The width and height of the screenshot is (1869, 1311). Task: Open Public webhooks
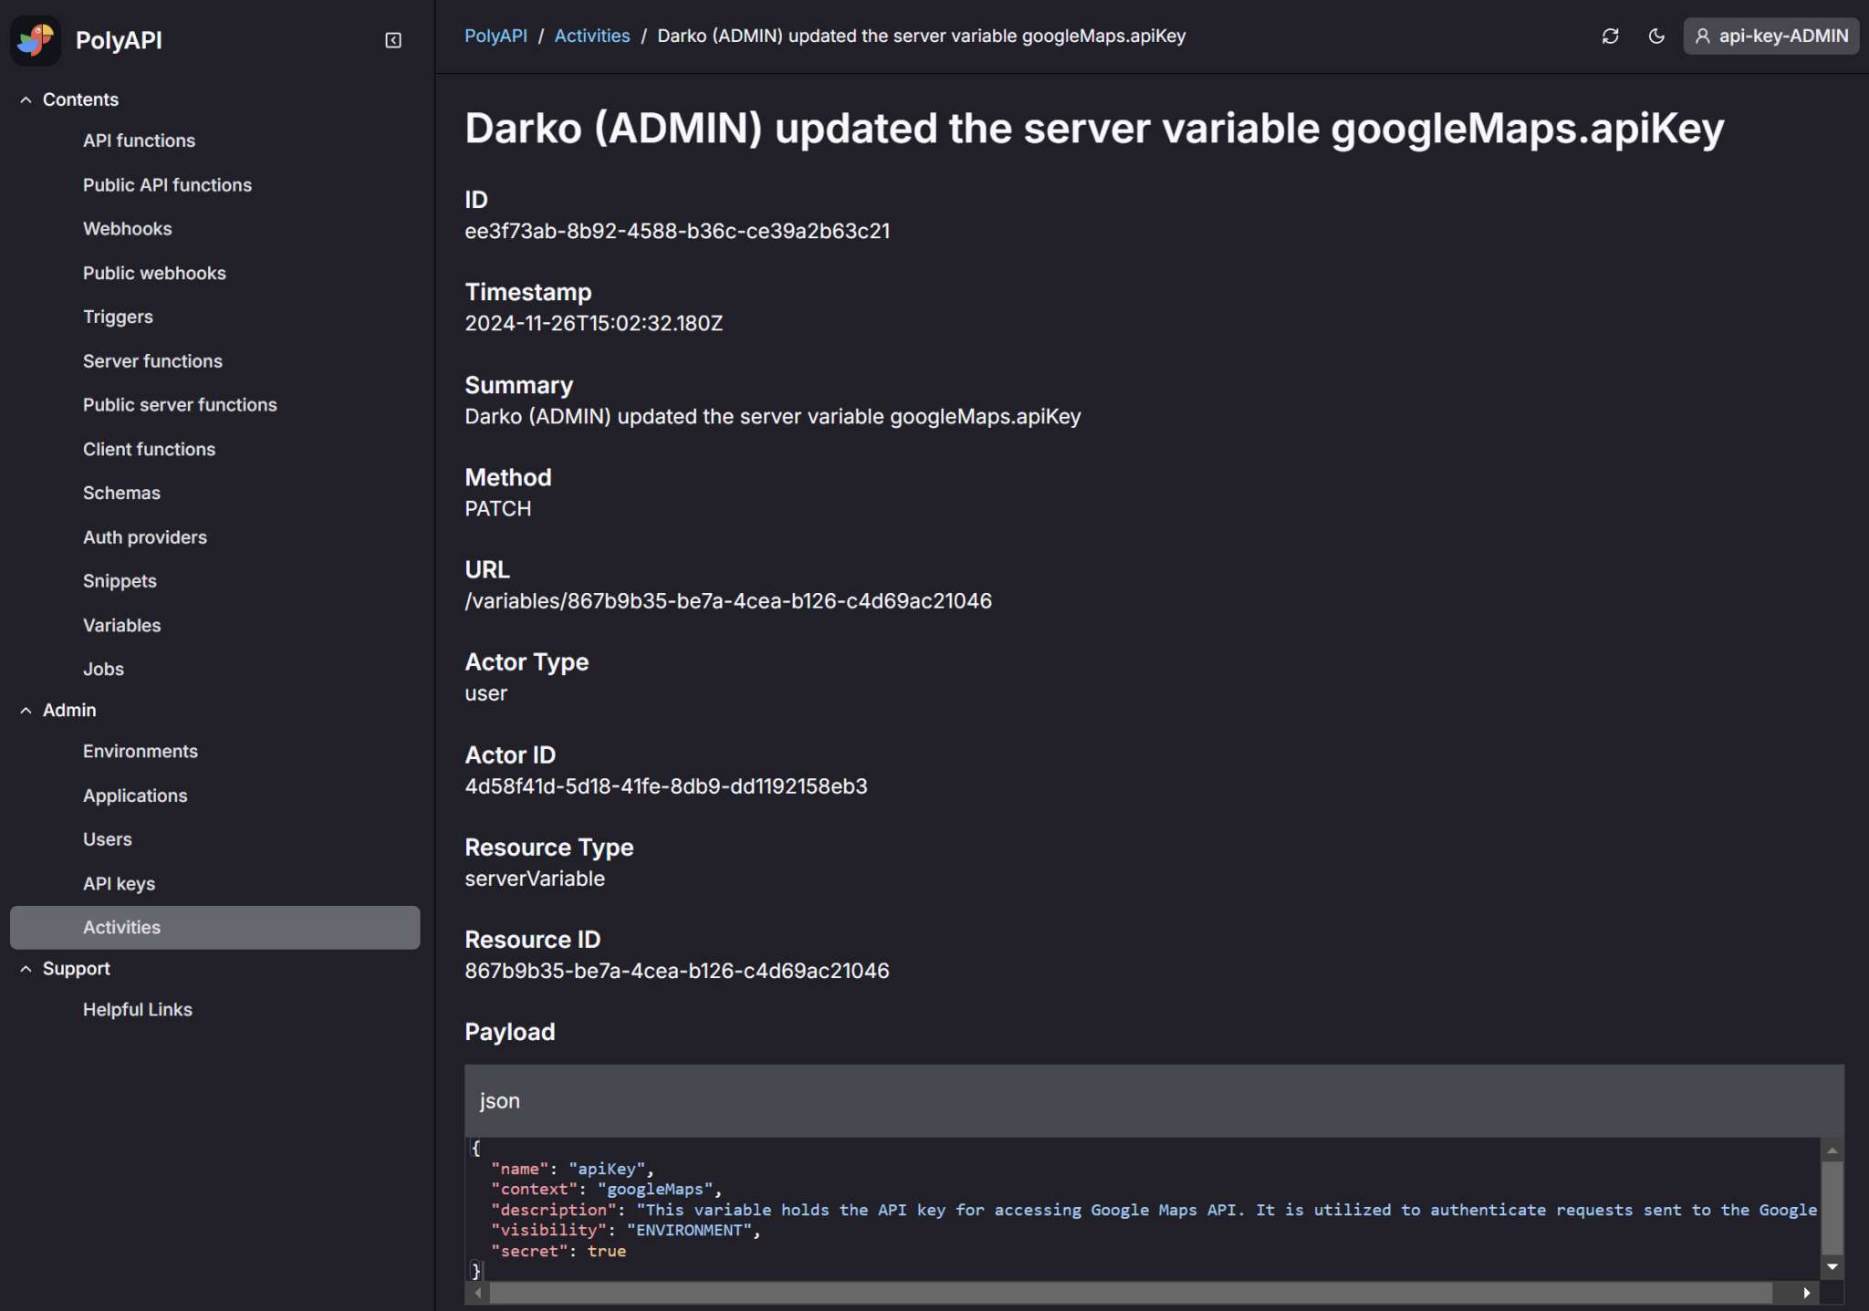point(154,273)
